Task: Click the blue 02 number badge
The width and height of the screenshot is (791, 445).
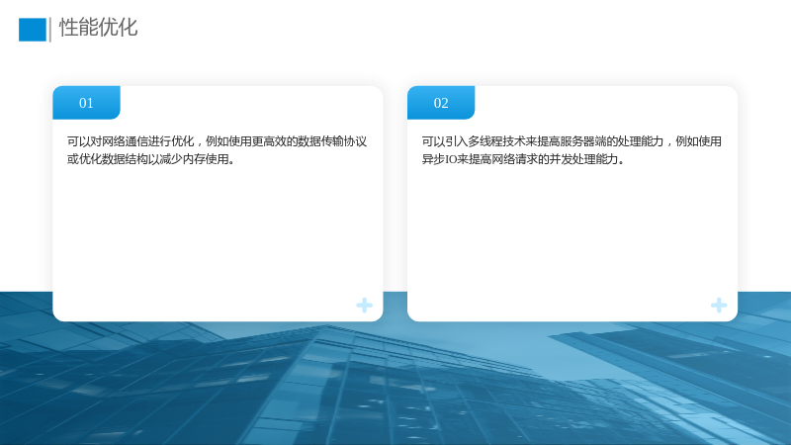Action: (x=441, y=103)
